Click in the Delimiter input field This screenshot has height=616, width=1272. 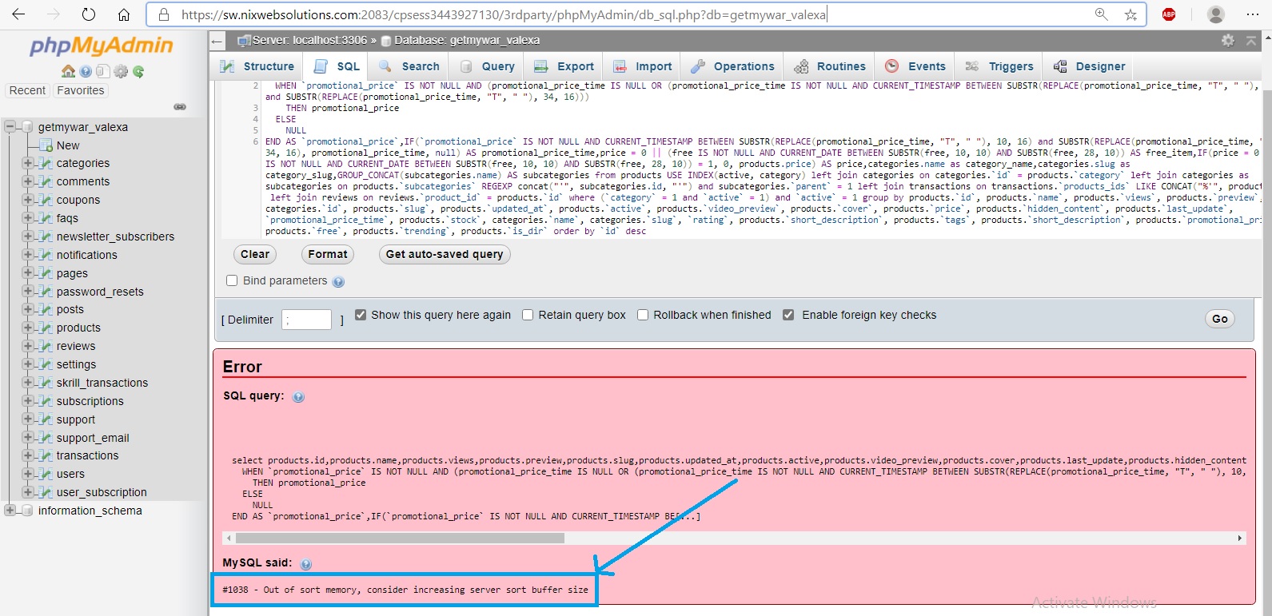(307, 320)
